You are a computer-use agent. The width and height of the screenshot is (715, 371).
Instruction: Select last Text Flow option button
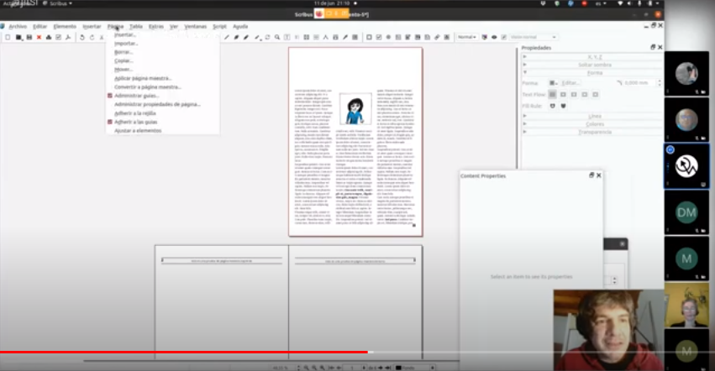pos(595,94)
